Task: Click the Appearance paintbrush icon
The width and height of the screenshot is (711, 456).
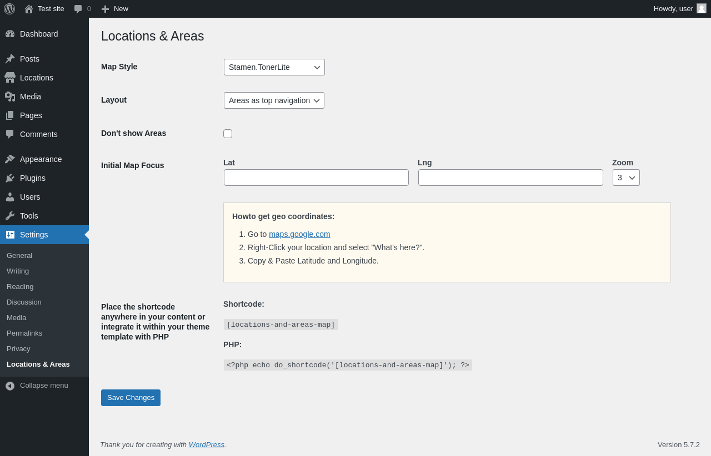Action: (10, 159)
